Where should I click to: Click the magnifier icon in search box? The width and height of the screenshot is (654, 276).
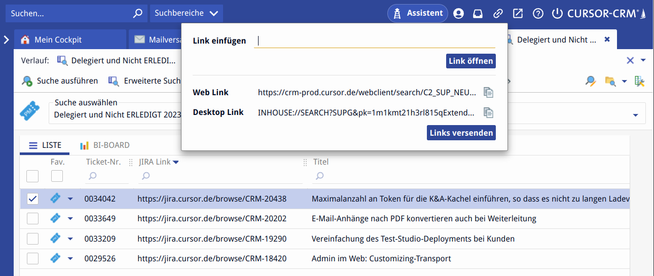(137, 14)
